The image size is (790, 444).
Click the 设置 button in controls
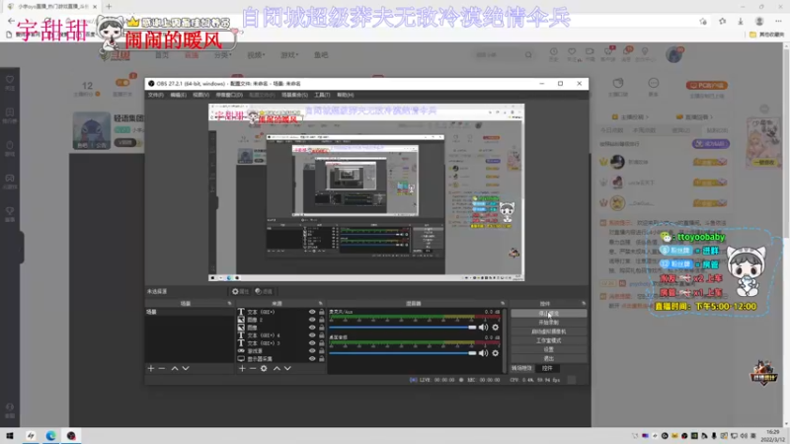click(549, 350)
